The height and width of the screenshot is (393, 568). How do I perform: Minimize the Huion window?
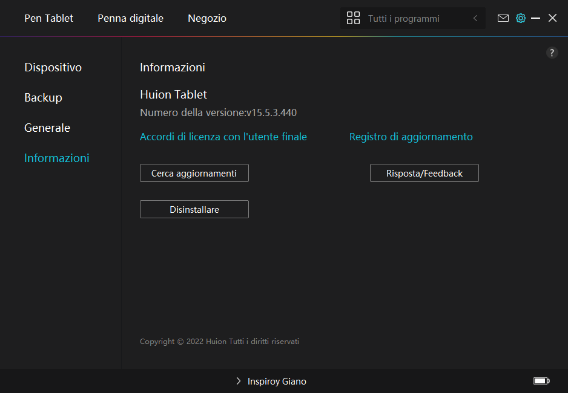point(535,18)
